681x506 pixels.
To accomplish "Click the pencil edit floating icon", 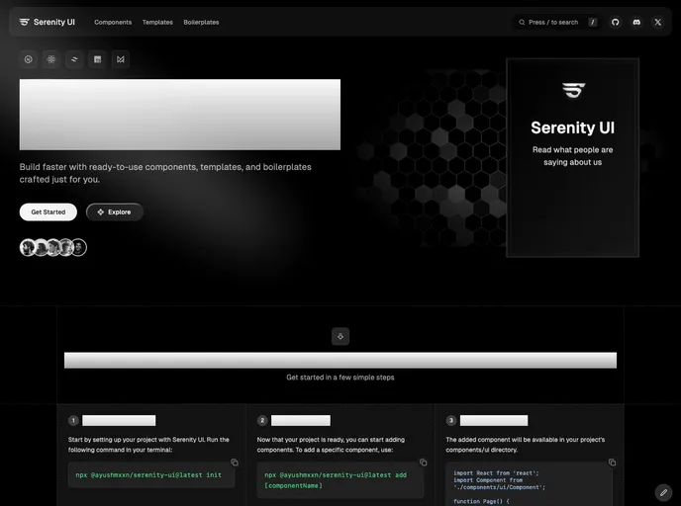I will tap(663, 492).
